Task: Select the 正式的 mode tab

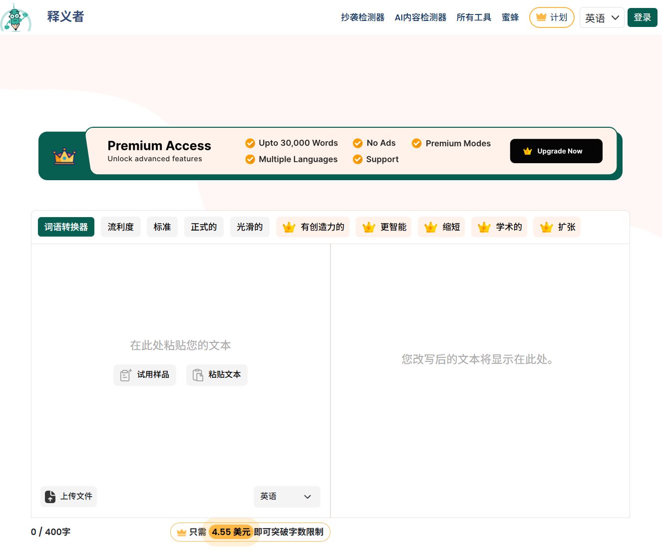Action: coord(204,227)
